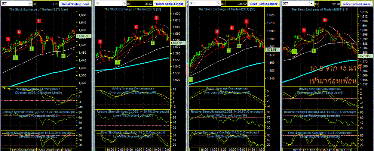Click the middle S marker on 60-minute chart

136,27
